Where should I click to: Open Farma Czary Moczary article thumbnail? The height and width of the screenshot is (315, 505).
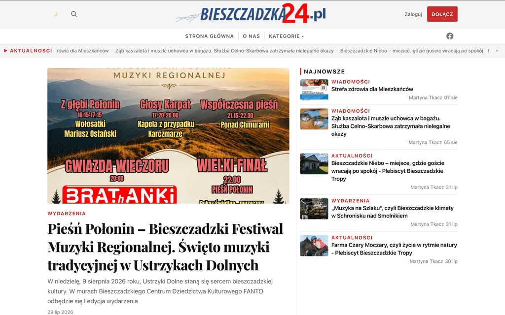(x=314, y=246)
